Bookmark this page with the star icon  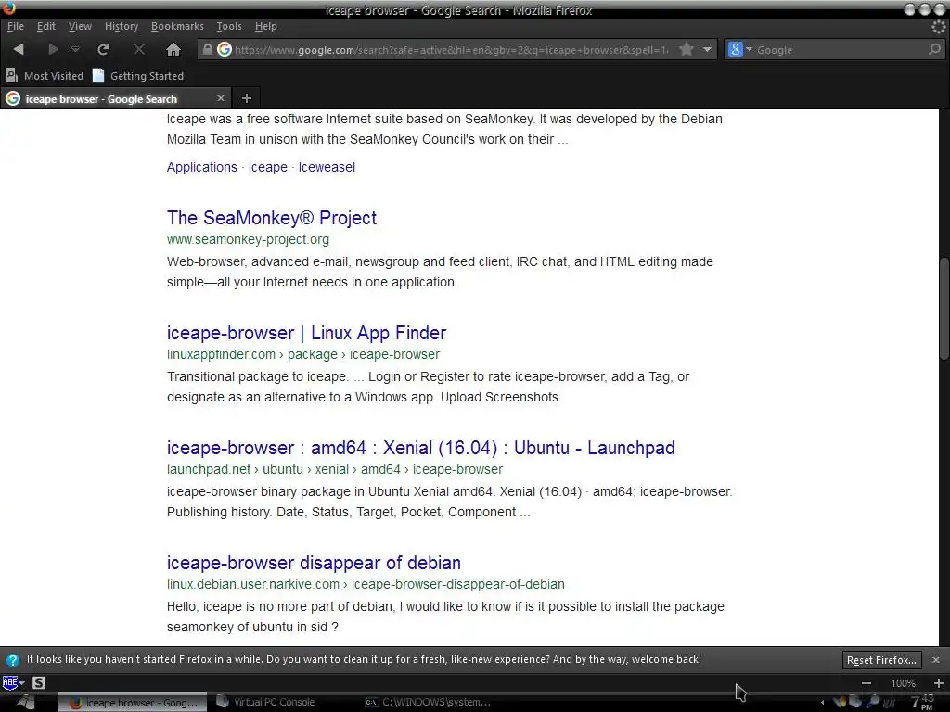point(687,49)
